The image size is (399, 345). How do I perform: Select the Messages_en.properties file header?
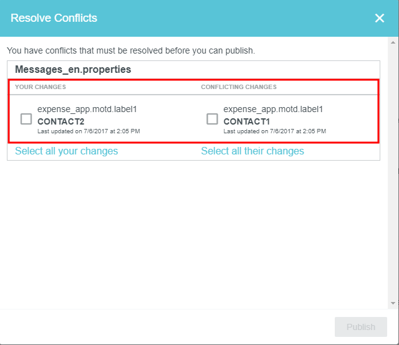click(x=73, y=70)
